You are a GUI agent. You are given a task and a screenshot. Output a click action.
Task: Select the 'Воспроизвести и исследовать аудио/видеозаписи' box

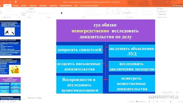79,85
